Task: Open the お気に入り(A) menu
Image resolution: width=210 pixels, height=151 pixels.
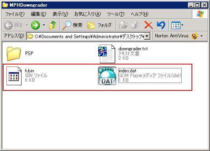Action: coord(88,14)
